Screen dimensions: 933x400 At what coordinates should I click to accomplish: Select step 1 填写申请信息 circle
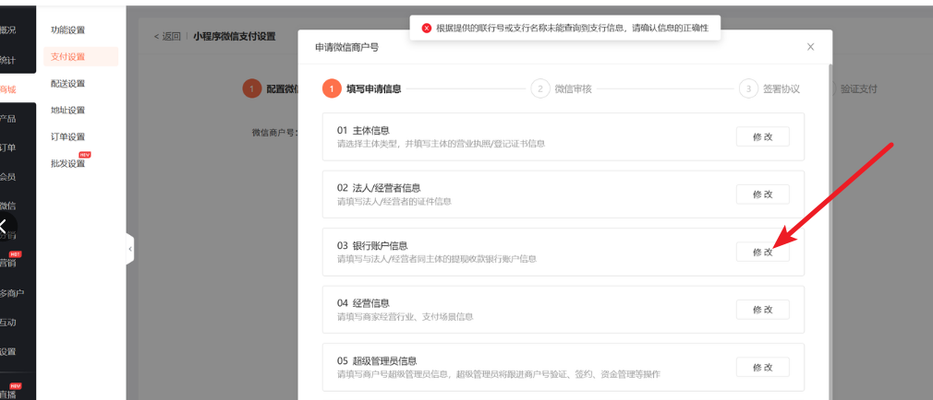332,88
